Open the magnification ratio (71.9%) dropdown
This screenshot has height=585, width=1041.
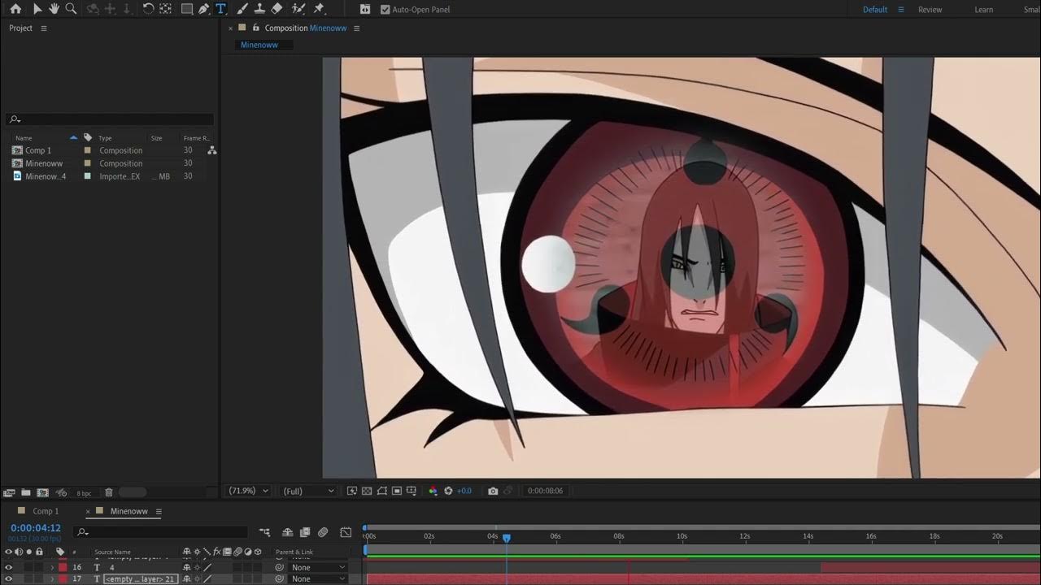[248, 491]
